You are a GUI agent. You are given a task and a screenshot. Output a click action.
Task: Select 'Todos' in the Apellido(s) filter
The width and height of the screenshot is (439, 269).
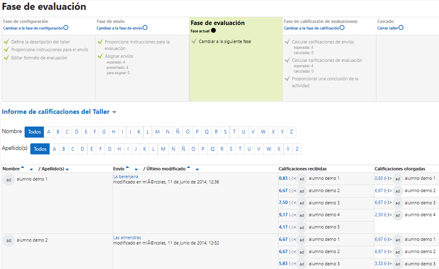tap(40, 149)
